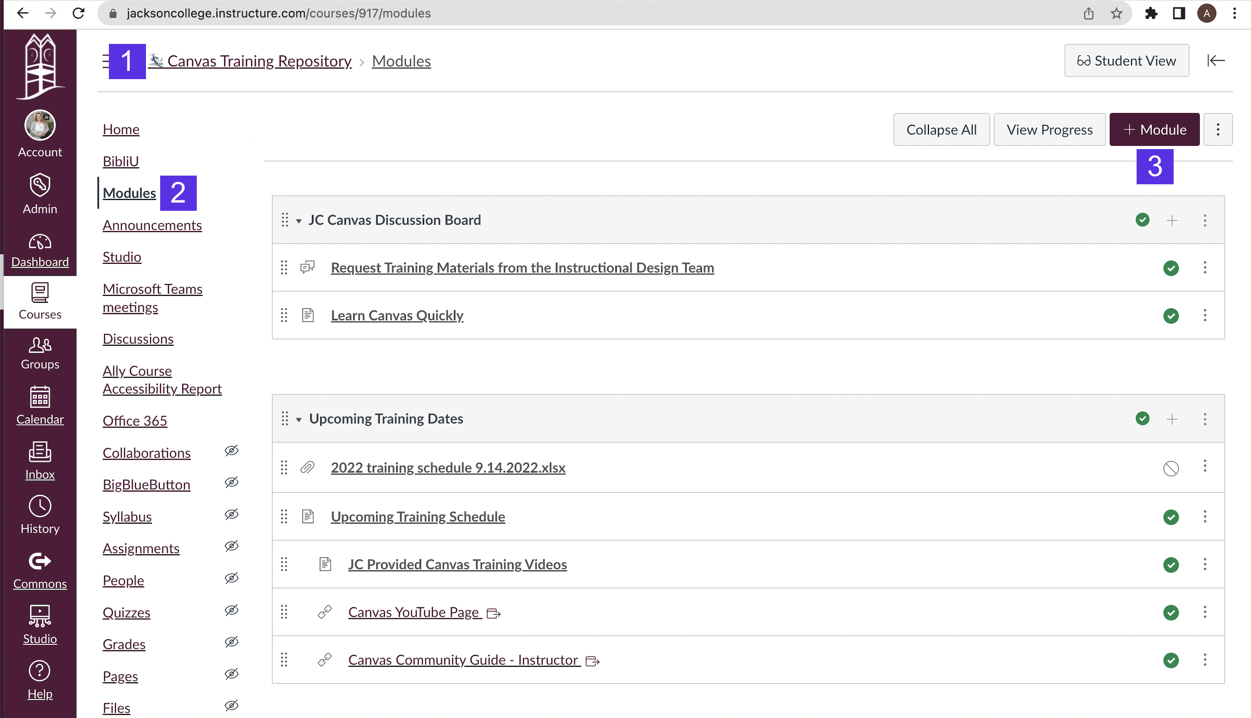The image size is (1251, 718).
Task: Open BibliU in course navigation
Action: click(x=121, y=161)
